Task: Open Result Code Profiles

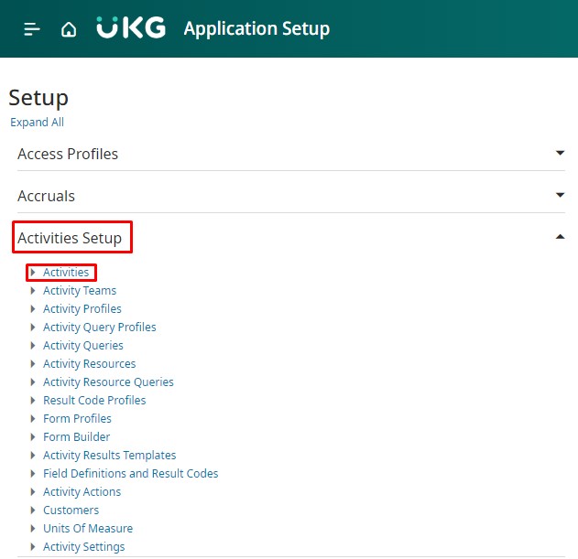Action: point(94,401)
